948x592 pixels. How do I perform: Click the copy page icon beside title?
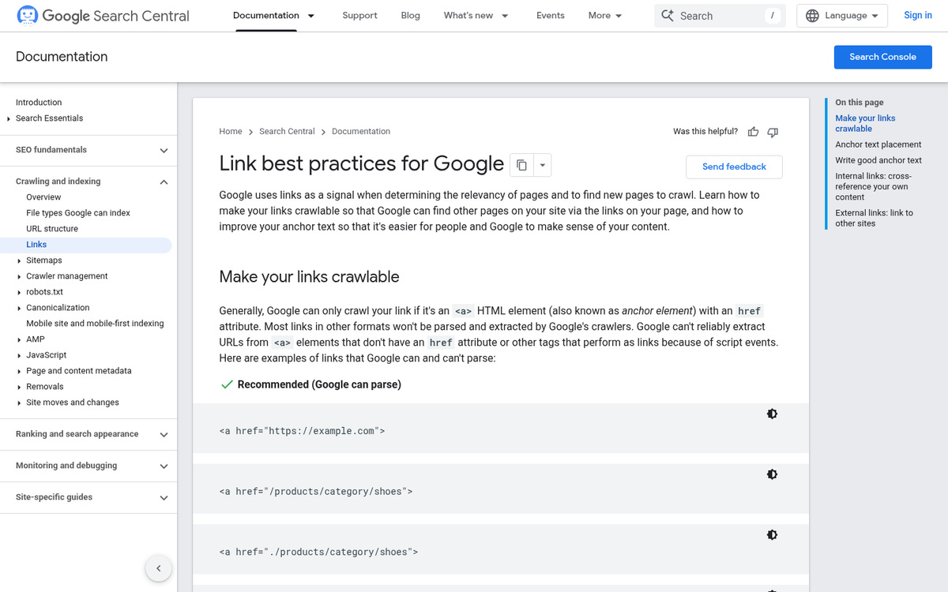coord(521,165)
